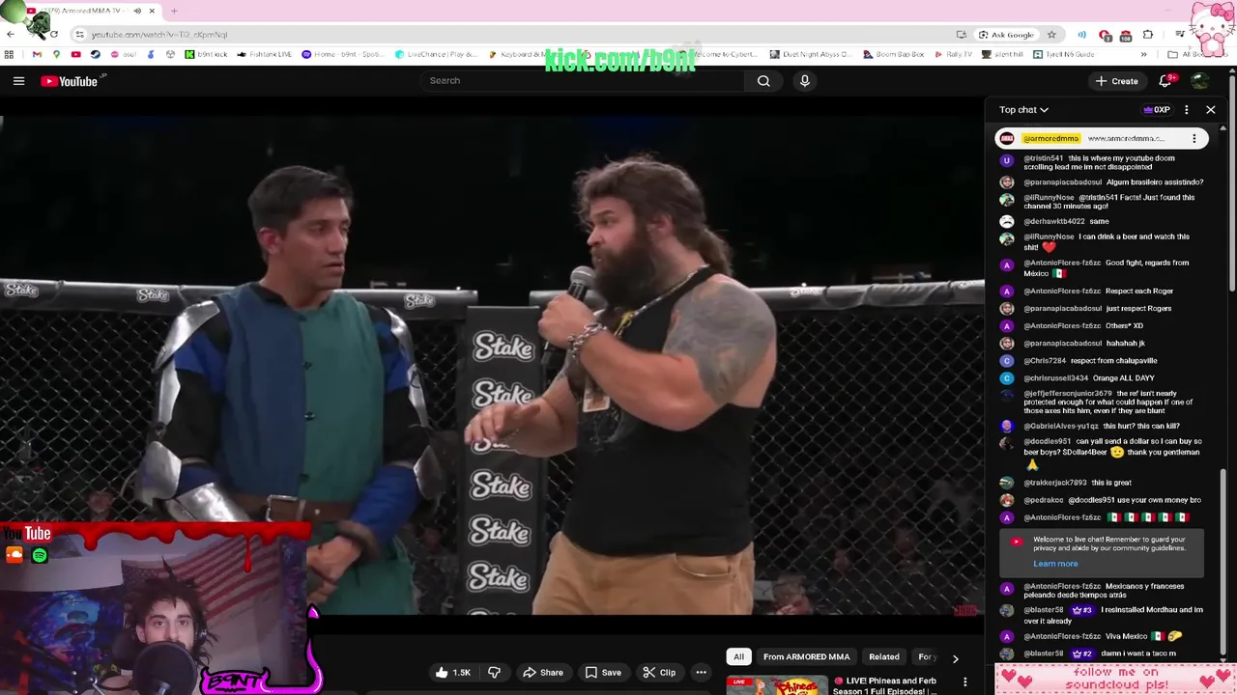Open the Rally.TV bookmark
The width and height of the screenshot is (1237, 695).
(x=953, y=54)
